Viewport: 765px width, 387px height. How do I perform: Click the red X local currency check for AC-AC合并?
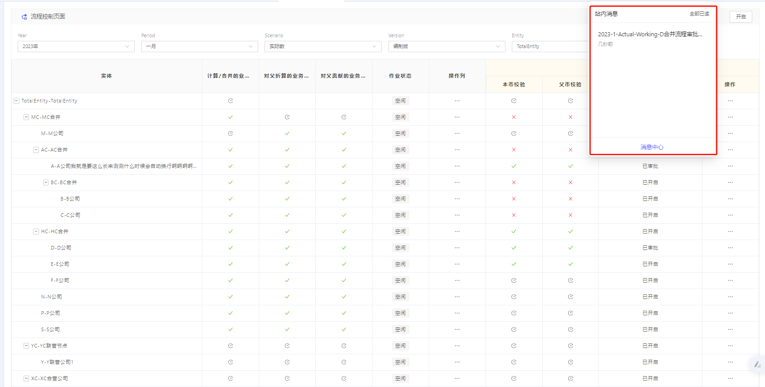(514, 150)
